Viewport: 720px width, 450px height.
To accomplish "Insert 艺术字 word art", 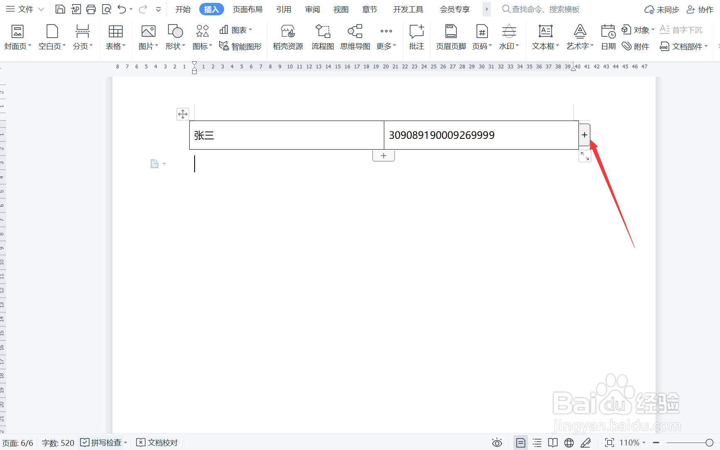I will (580, 37).
